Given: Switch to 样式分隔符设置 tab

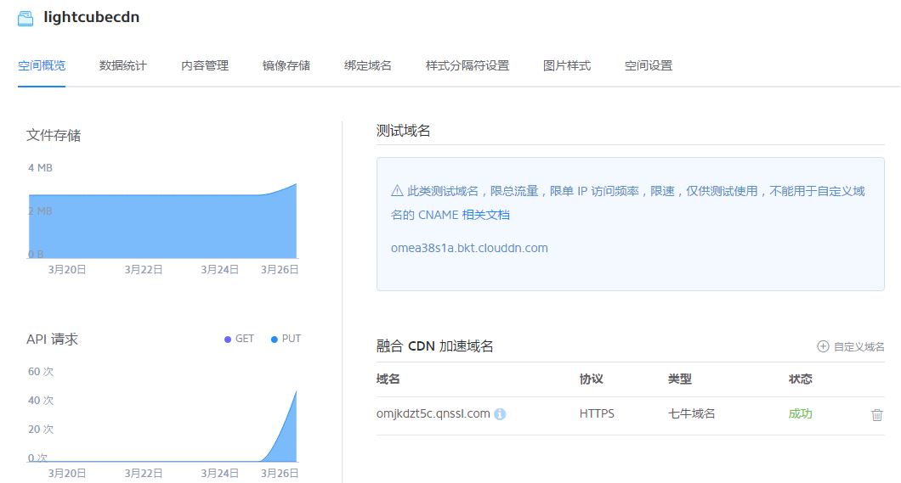Looking at the screenshot, I should (467, 65).
